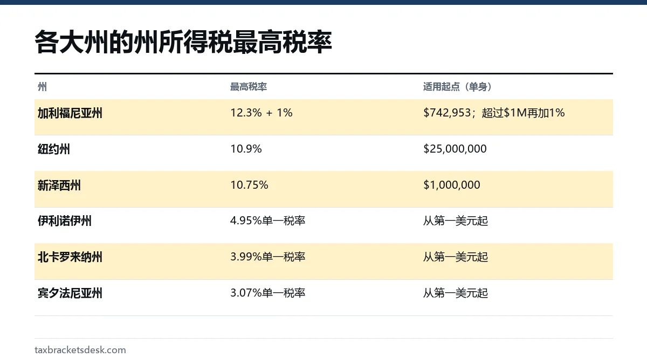Image resolution: width=647 pixels, height=364 pixels.
Task: Select the 12.3% + 1% rate cell
Action: pos(261,113)
